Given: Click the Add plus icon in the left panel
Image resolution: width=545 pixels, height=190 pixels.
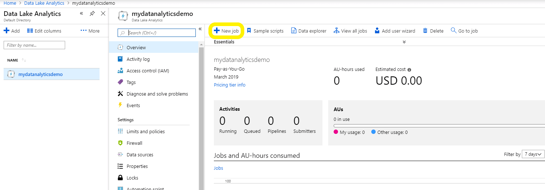Looking at the screenshot, I should tap(6, 31).
